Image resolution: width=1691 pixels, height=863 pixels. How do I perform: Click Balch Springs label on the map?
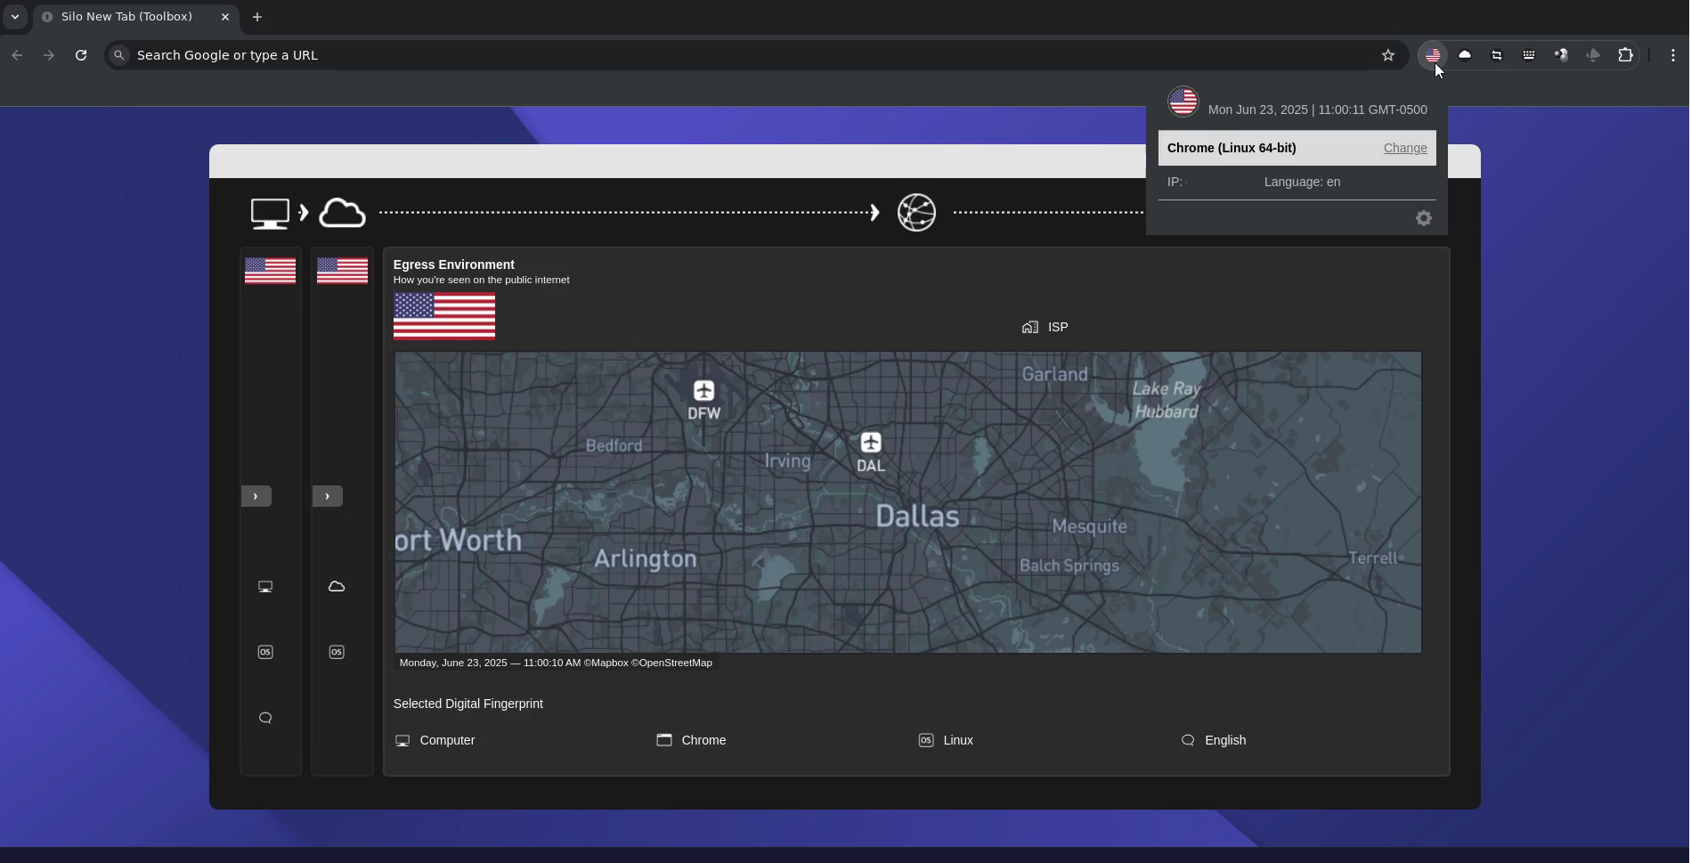(x=1069, y=566)
